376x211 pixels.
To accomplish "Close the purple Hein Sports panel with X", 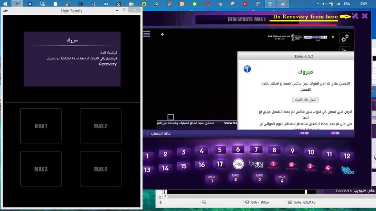I will pyautogui.click(x=365, y=16).
